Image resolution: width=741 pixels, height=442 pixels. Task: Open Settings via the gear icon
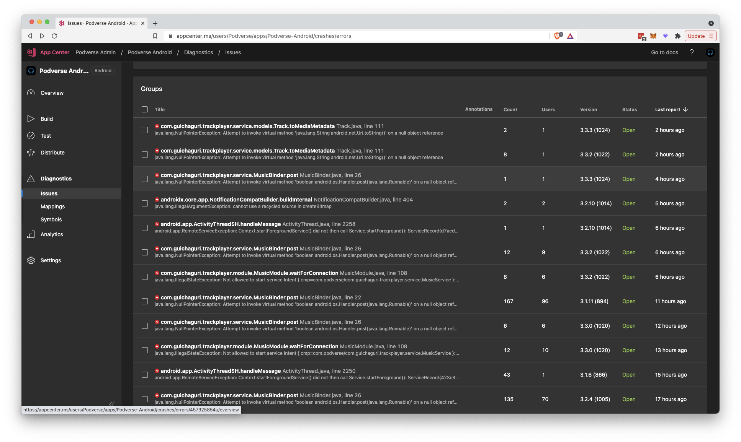[31, 260]
